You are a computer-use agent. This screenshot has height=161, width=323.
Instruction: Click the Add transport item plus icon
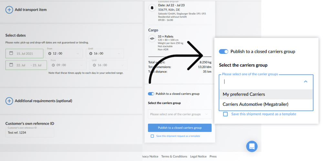coord(9,10)
